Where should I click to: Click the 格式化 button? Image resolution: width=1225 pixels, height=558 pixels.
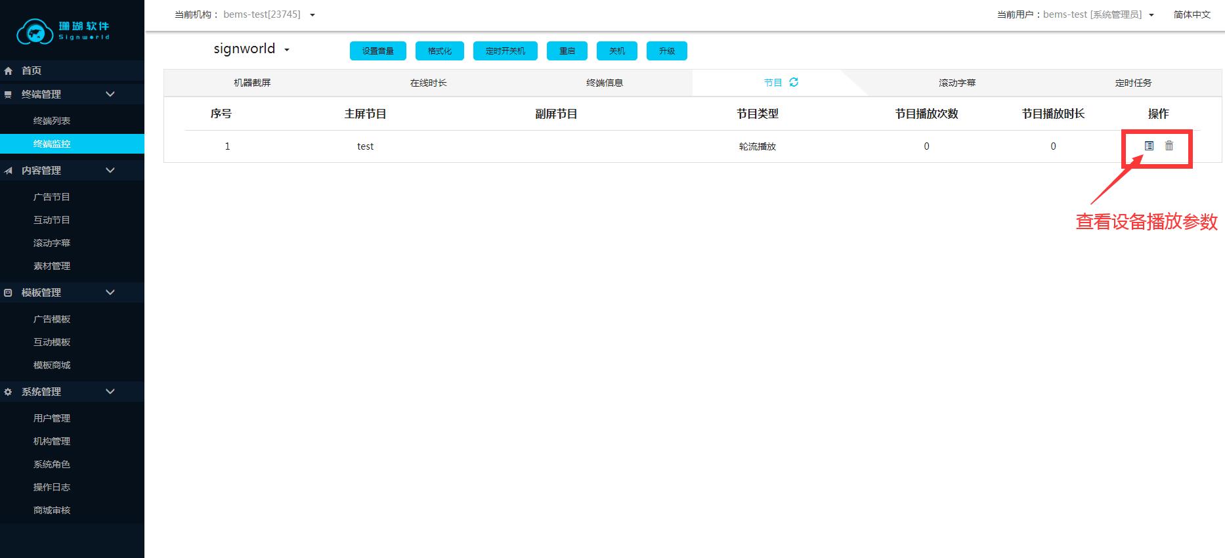pyautogui.click(x=440, y=51)
